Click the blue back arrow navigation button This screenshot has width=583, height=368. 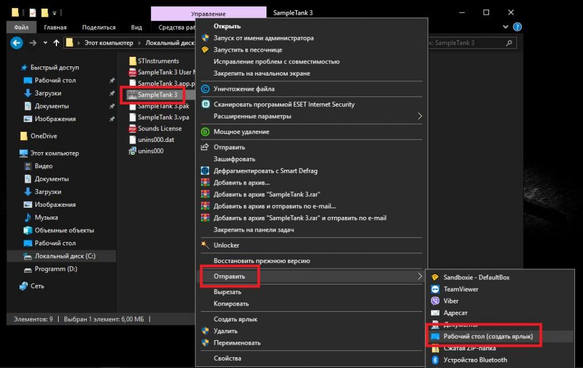coord(17,43)
